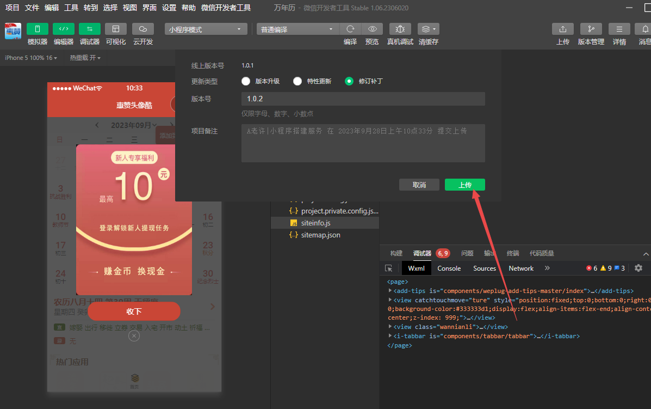Viewport: 651px width, 409px height.
Task: Expand the i-tabbar wxml node
Action: [x=390, y=336]
